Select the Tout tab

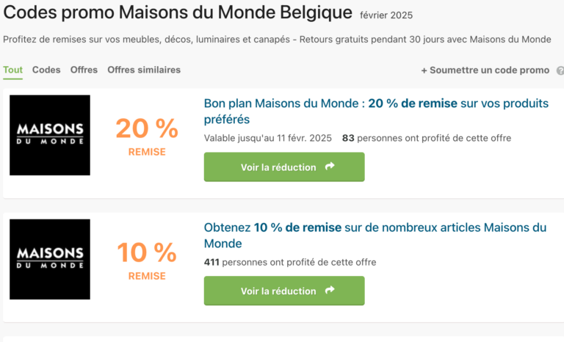pos(13,70)
